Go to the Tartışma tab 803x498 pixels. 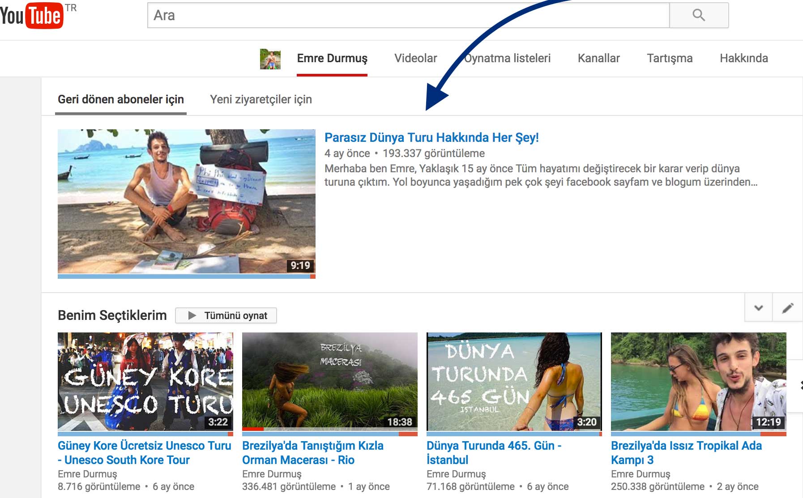tap(669, 58)
